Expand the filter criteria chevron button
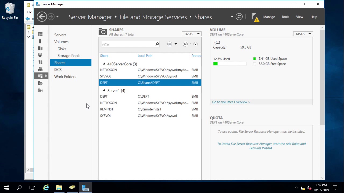This screenshot has width=344, height=193. (x=195, y=44)
